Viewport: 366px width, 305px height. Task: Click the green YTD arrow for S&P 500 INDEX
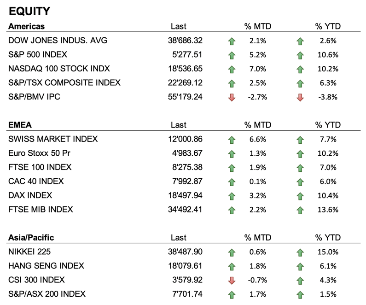pyautogui.click(x=300, y=55)
